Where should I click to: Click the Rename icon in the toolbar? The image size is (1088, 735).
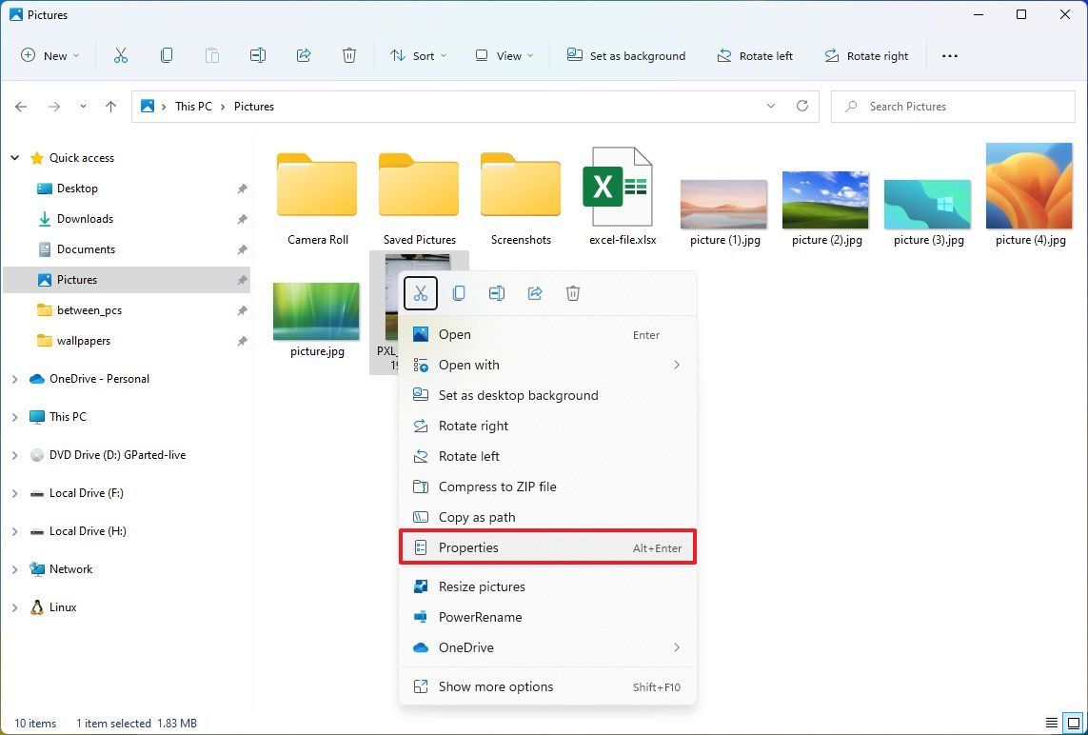click(x=258, y=55)
